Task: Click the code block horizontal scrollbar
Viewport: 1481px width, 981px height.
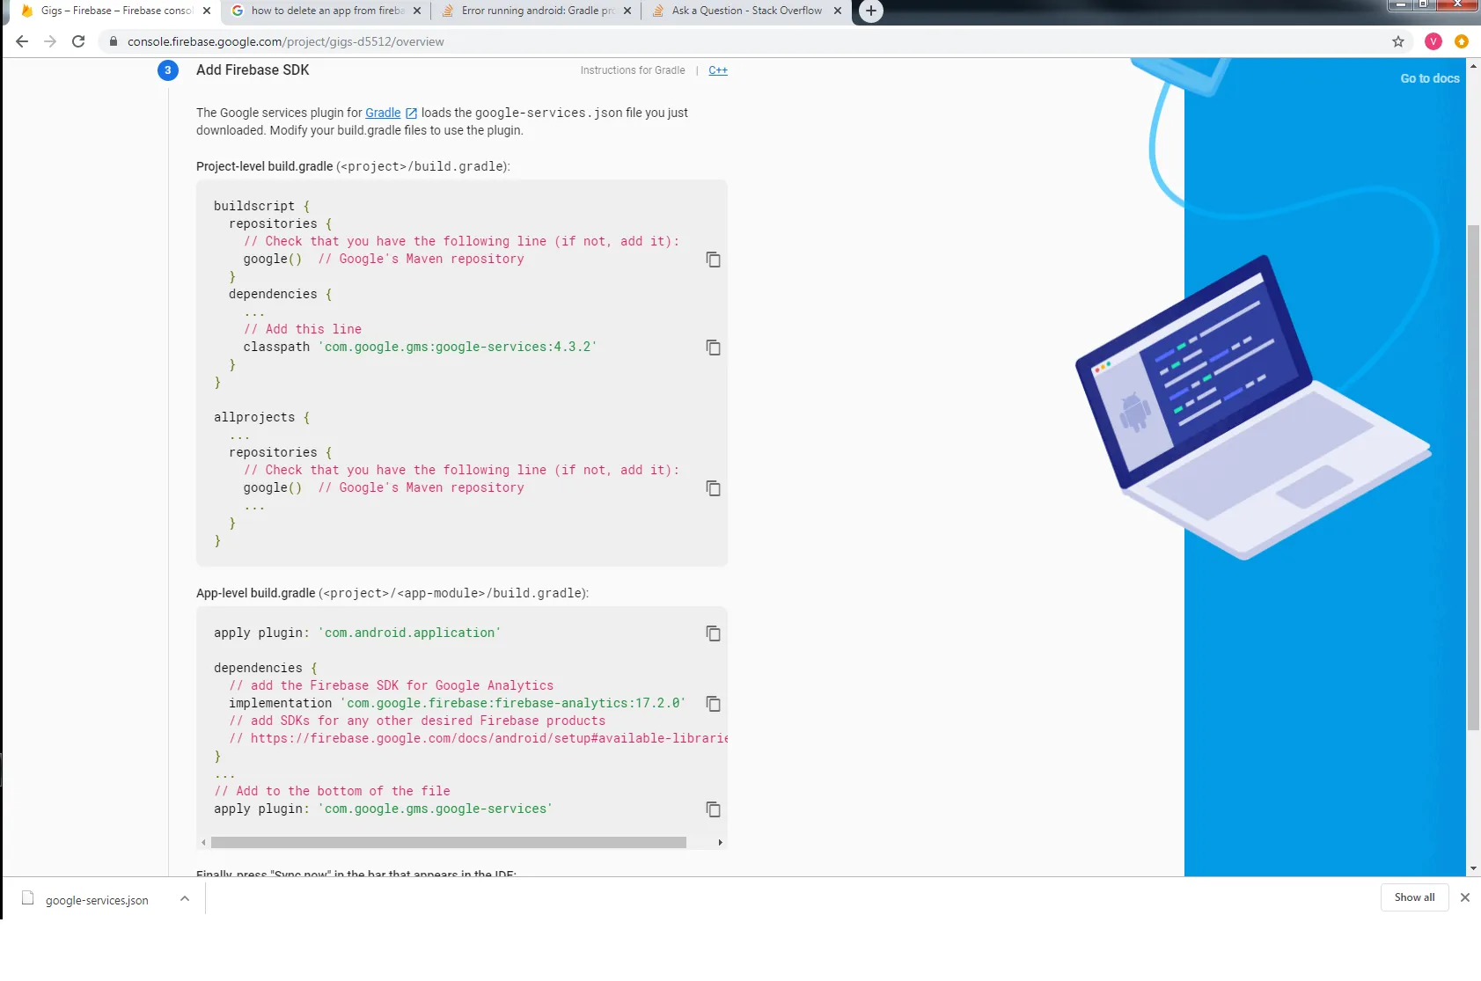Action: pyautogui.click(x=449, y=843)
